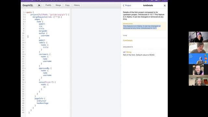
Task: Fold the labels block at line 14
Action: click(x=25, y=43)
